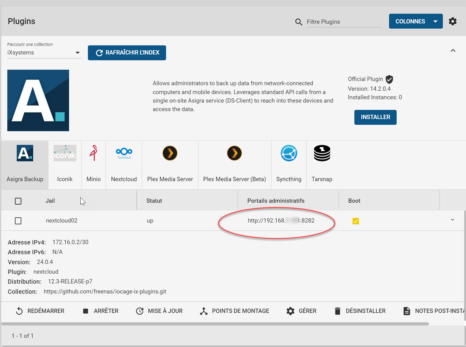Click REDÉMARRER to restart the jail
The image size is (466, 347).
40,311
